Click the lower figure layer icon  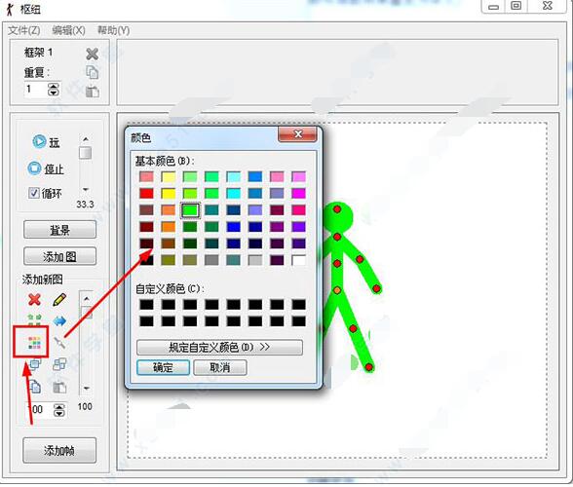pos(59,364)
